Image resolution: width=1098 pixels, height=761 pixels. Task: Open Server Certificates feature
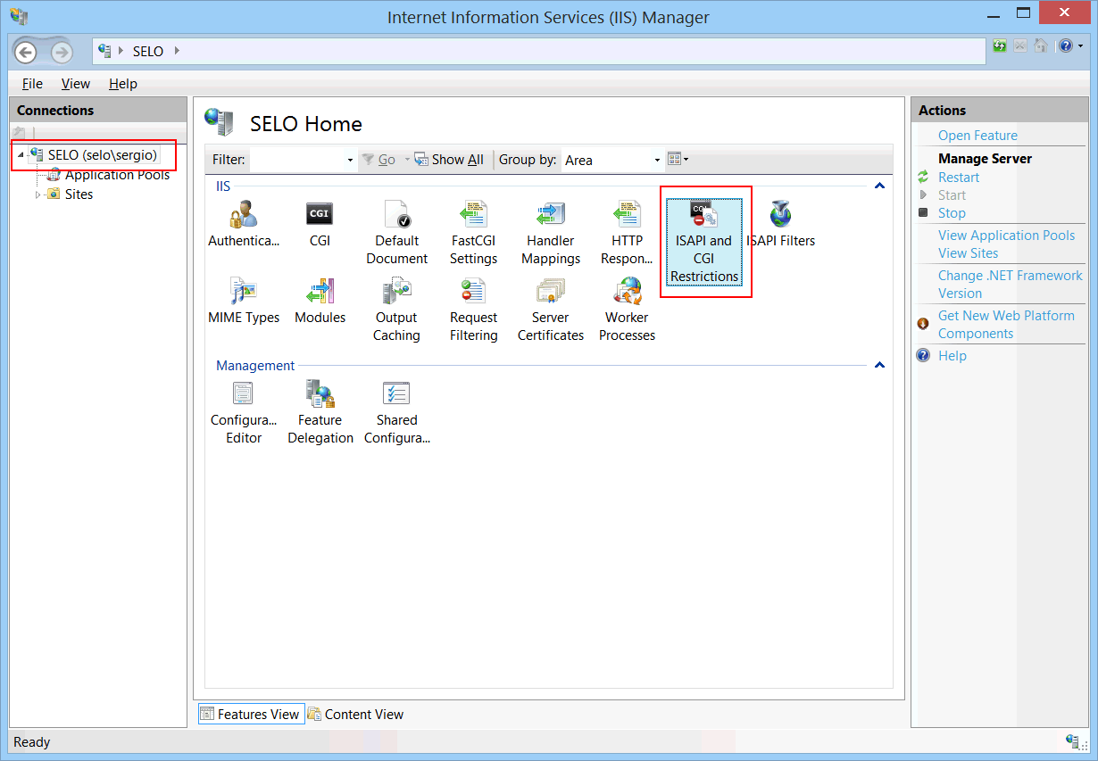click(551, 310)
